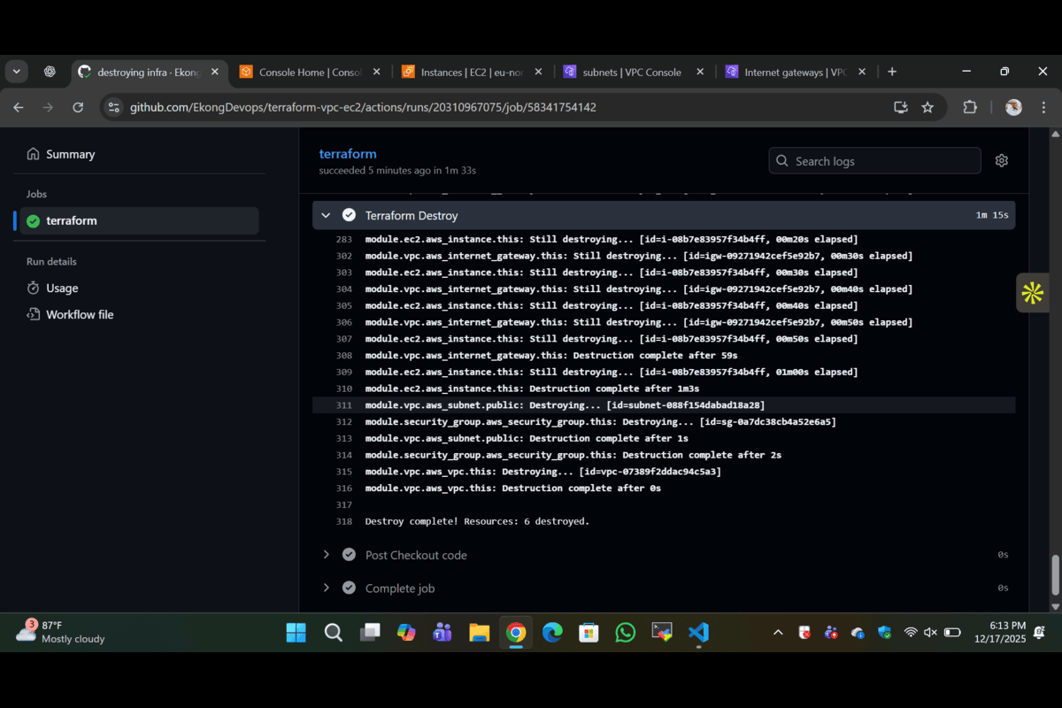Screen dimensions: 1062x708
Task: Open Visual Studio Code from the taskbar
Action: 698,633
